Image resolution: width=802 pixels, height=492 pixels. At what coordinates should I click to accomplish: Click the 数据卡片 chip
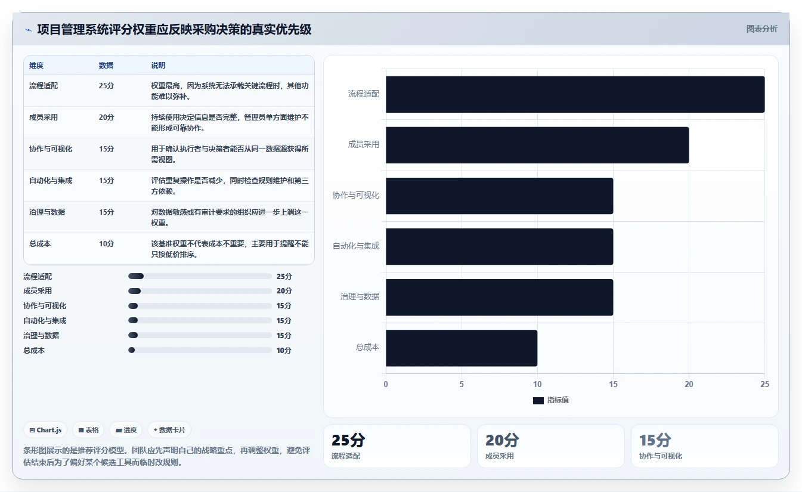tap(169, 430)
